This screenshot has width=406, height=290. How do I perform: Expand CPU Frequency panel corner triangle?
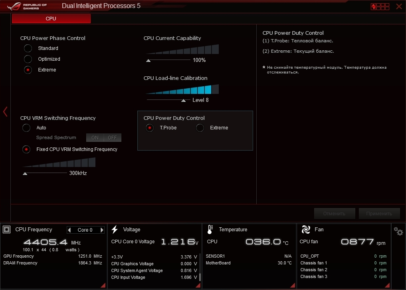tap(103, 285)
